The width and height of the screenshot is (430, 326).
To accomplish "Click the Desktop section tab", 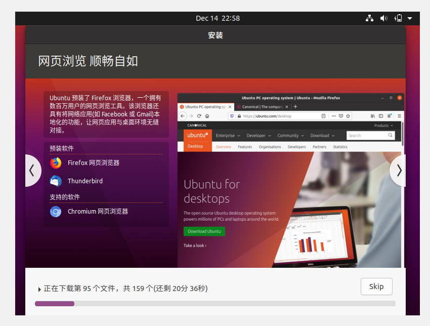I will click(195, 146).
